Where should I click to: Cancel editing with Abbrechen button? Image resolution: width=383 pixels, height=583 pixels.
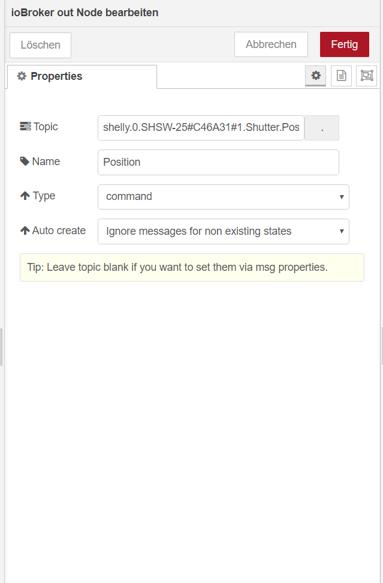pyautogui.click(x=271, y=44)
